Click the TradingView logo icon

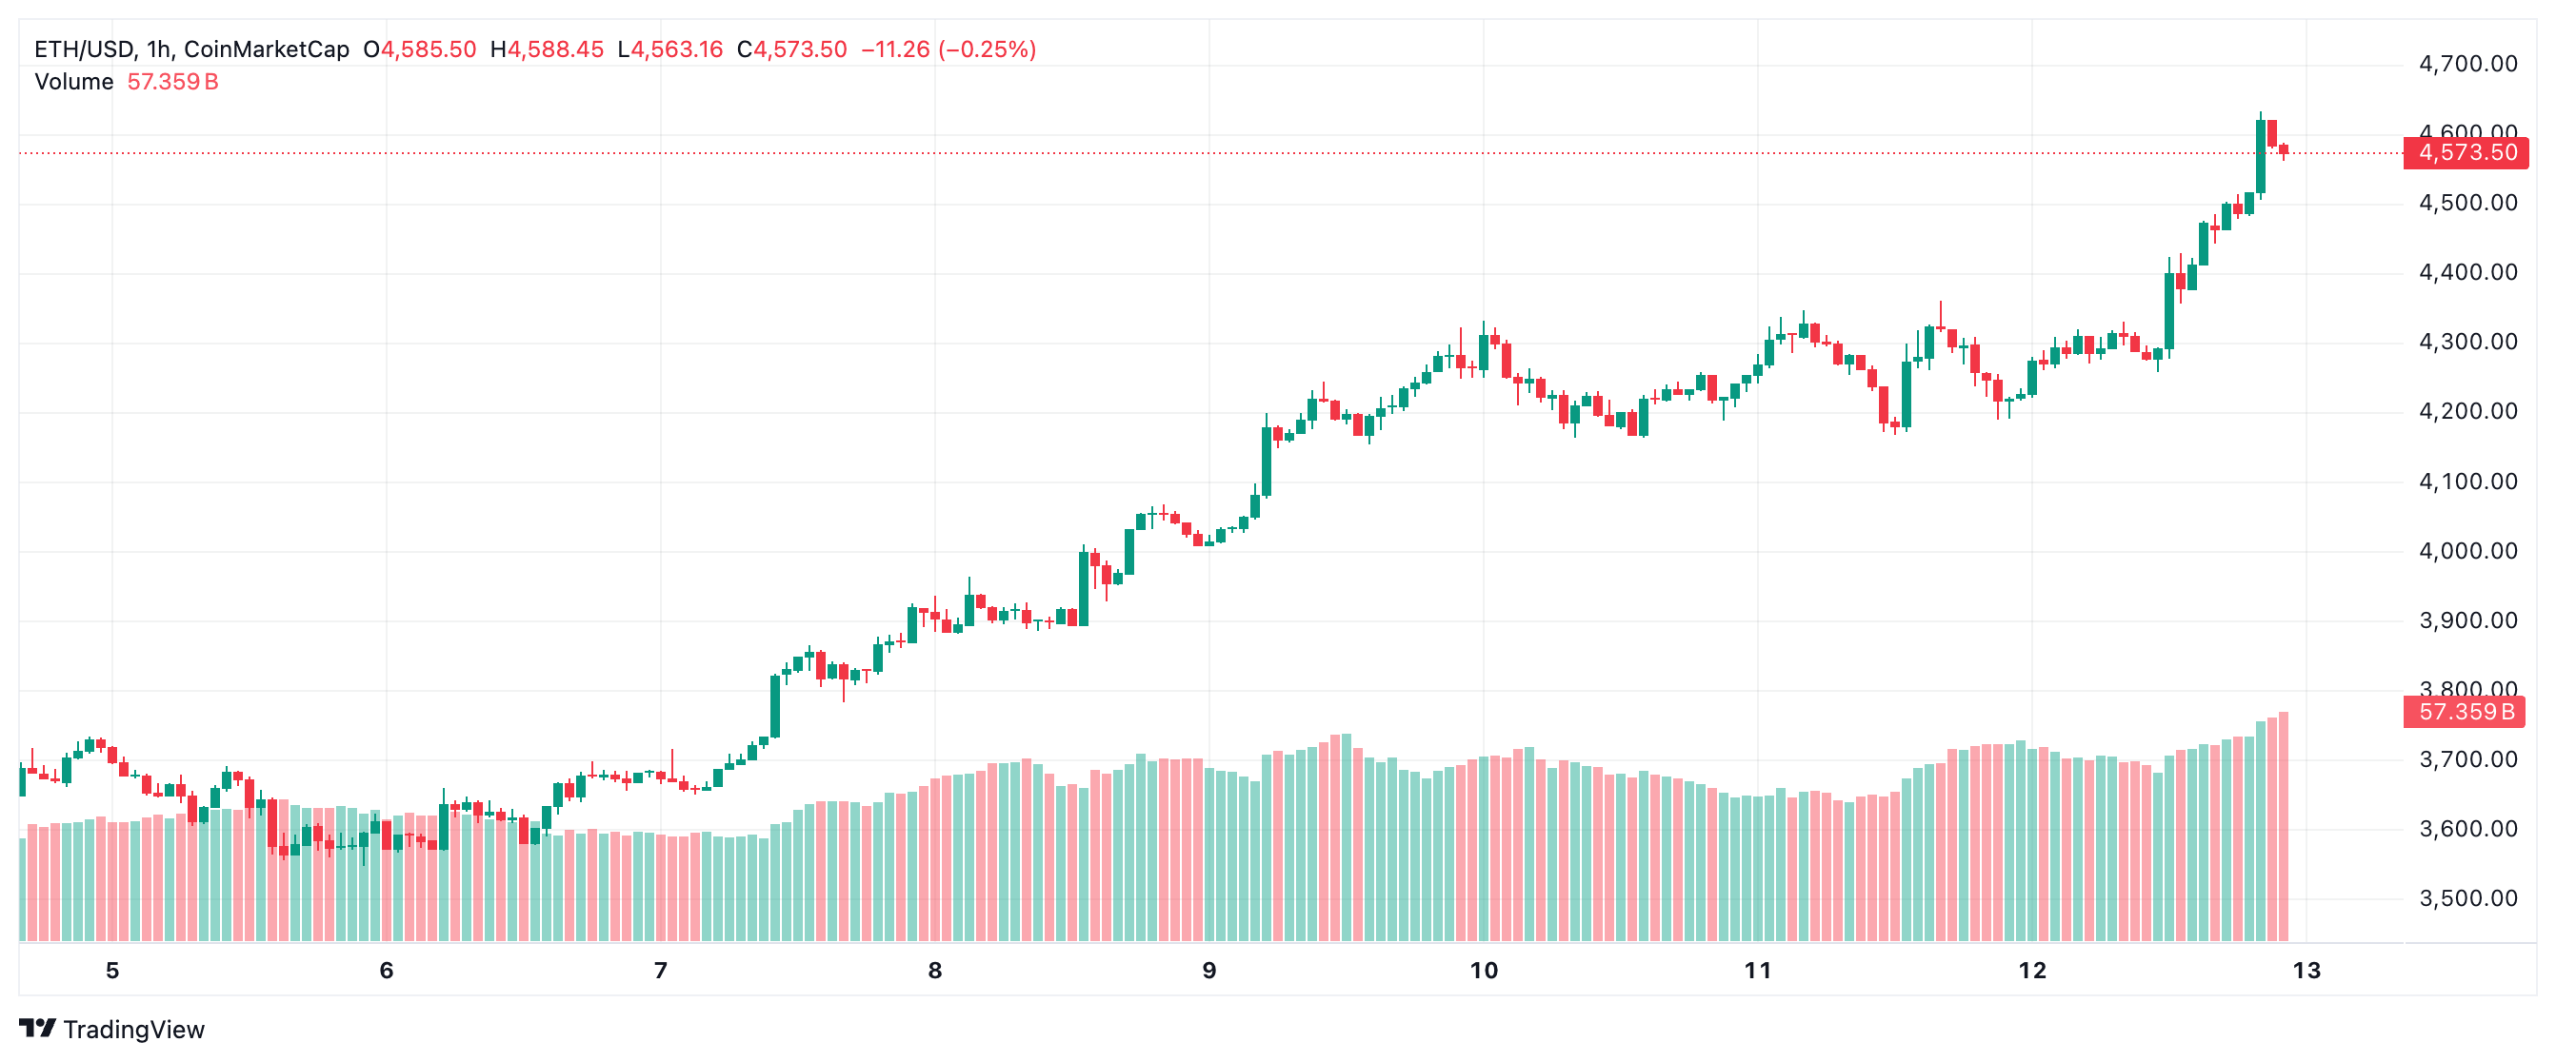(x=38, y=1029)
